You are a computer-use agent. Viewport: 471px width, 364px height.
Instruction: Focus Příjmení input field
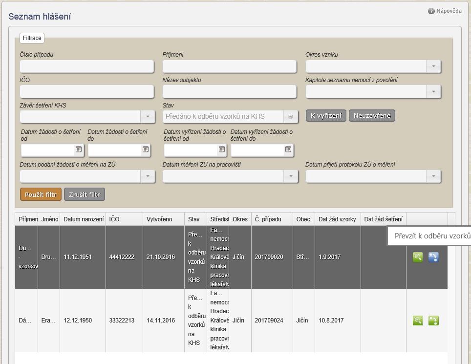tap(230, 66)
